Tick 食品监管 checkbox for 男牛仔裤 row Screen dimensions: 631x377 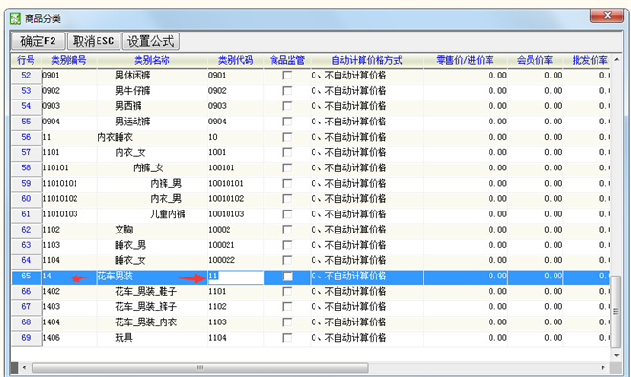[287, 91]
